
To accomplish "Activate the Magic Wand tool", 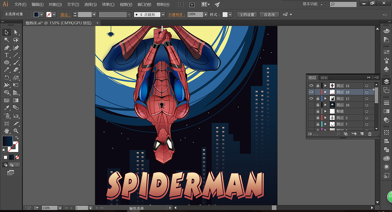I will point(6,40).
